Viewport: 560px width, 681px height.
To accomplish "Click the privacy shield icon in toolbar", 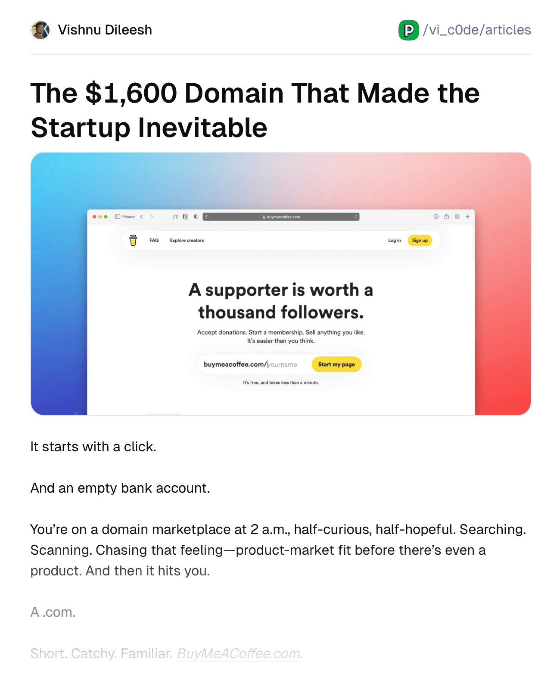I will tap(196, 217).
